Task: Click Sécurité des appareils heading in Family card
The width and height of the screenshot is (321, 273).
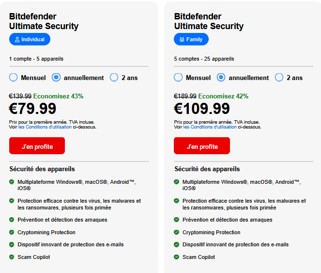Action: pyautogui.click(x=207, y=169)
